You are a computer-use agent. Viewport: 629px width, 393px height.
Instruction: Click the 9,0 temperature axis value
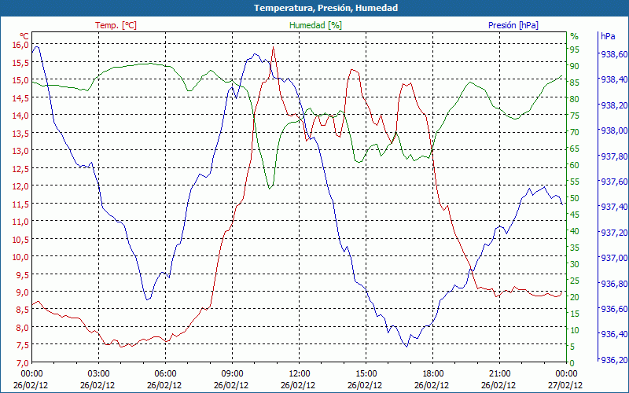pyautogui.click(x=23, y=292)
